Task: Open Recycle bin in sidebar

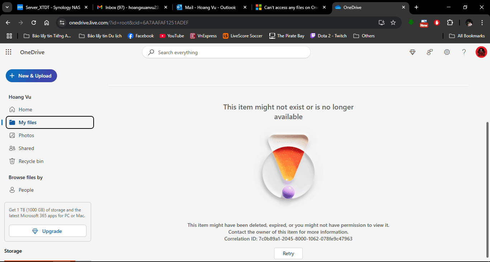Action: (50, 161)
